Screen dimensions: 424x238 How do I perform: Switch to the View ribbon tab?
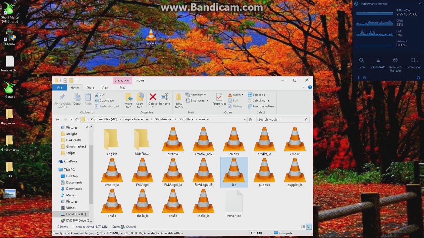[105, 88]
